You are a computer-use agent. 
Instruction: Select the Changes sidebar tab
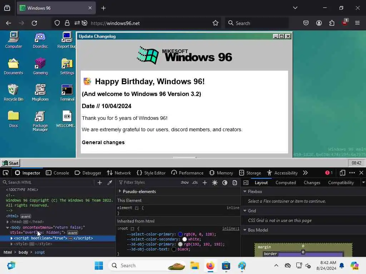point(312,183)
